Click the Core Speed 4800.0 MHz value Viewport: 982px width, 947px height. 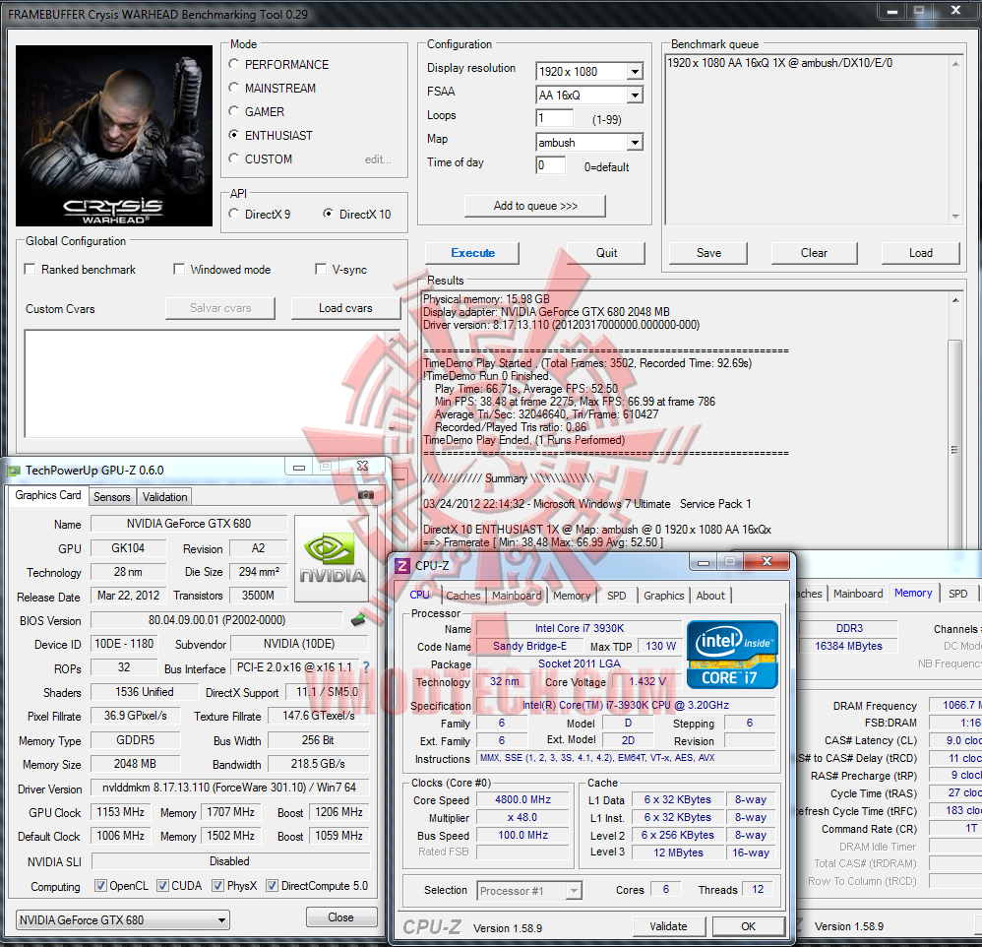[x=522, y=799]
